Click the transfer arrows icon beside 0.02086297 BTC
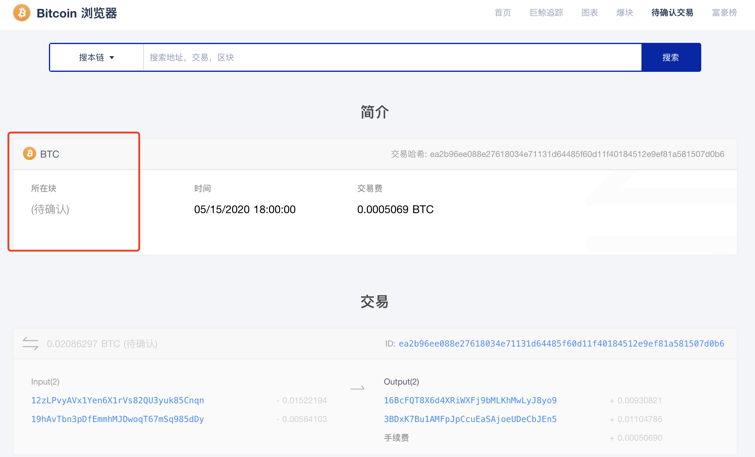The height and width of the screenshot is (457, 755). [x=31, y=344]
